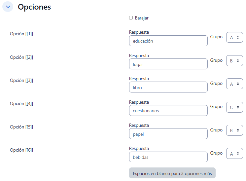Click the 'papel' answer field

(168, 134)
